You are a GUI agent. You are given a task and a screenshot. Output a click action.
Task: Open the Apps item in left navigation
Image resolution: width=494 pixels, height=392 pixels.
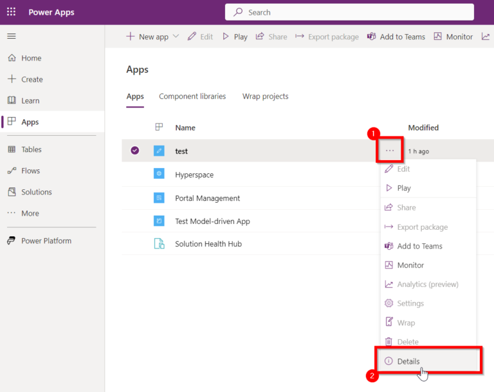[52, 122]
